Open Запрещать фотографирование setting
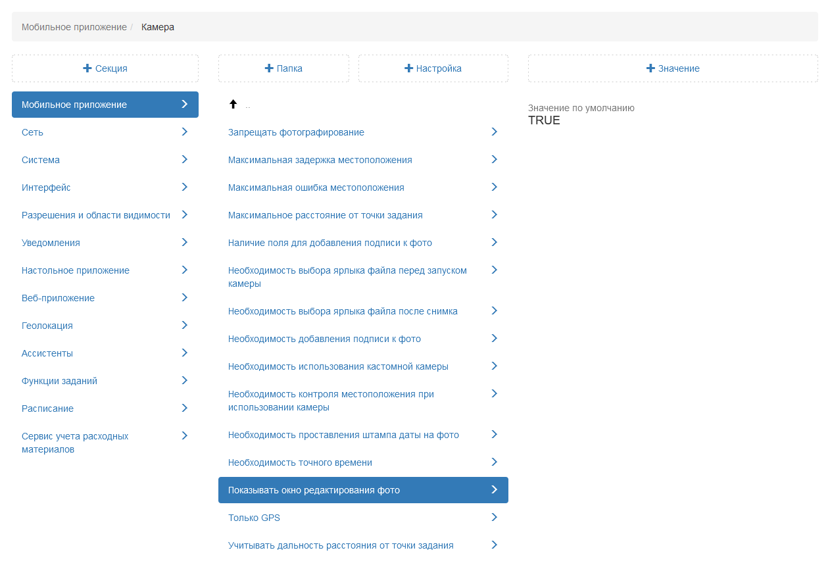Image resolution: width=830 pixels, height=569 pixels. (x=363, y=132)
